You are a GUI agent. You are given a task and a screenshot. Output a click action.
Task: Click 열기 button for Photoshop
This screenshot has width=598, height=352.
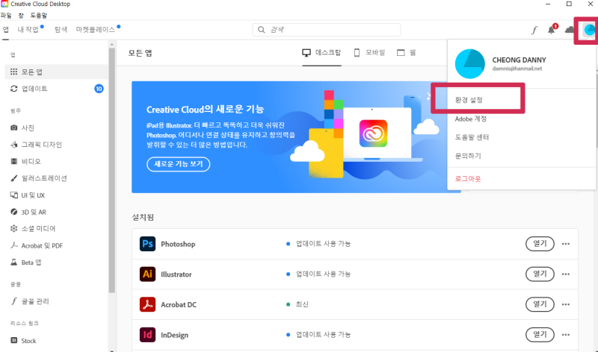[x=540, y=244]
